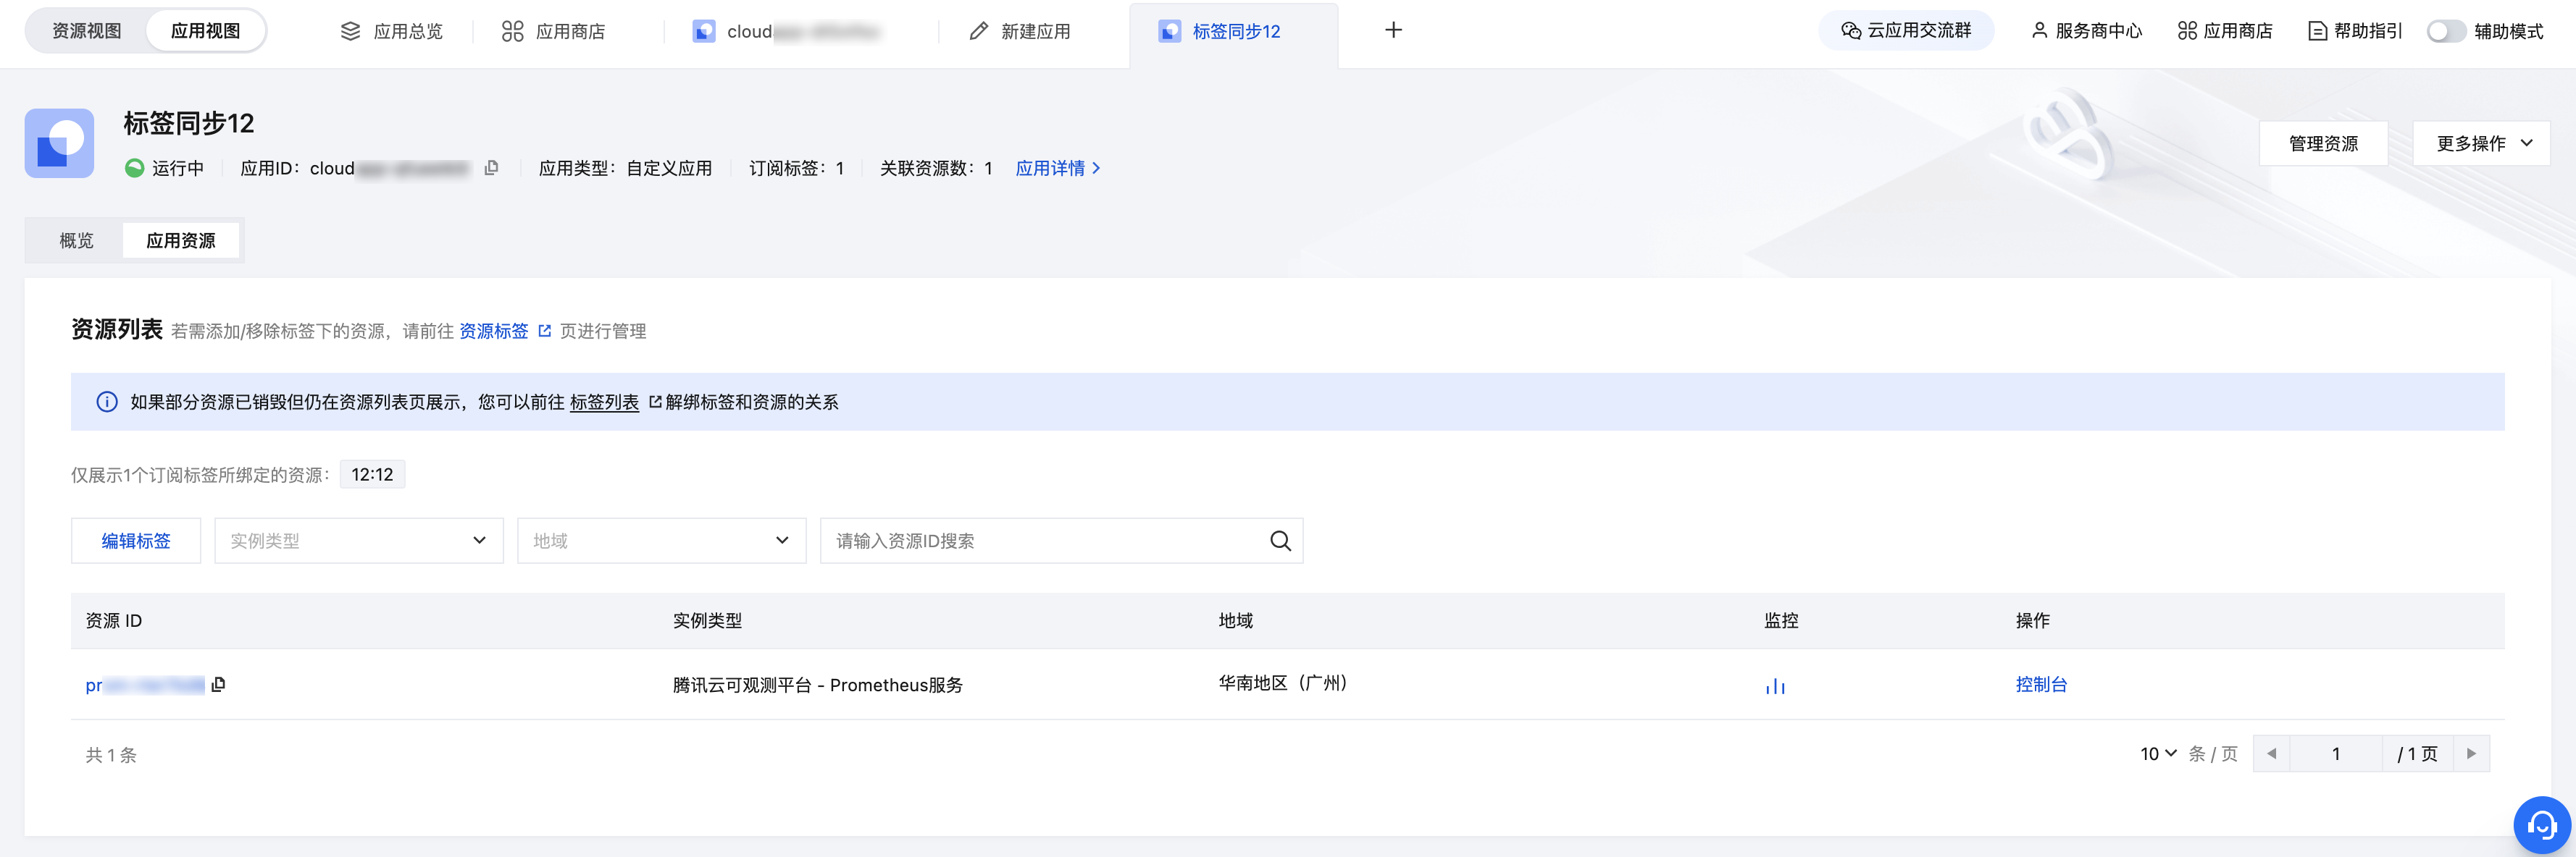Follow 资源标签 link
Image resolution: width=2576 pixels, height=857 pixels.
pos(494,331)
